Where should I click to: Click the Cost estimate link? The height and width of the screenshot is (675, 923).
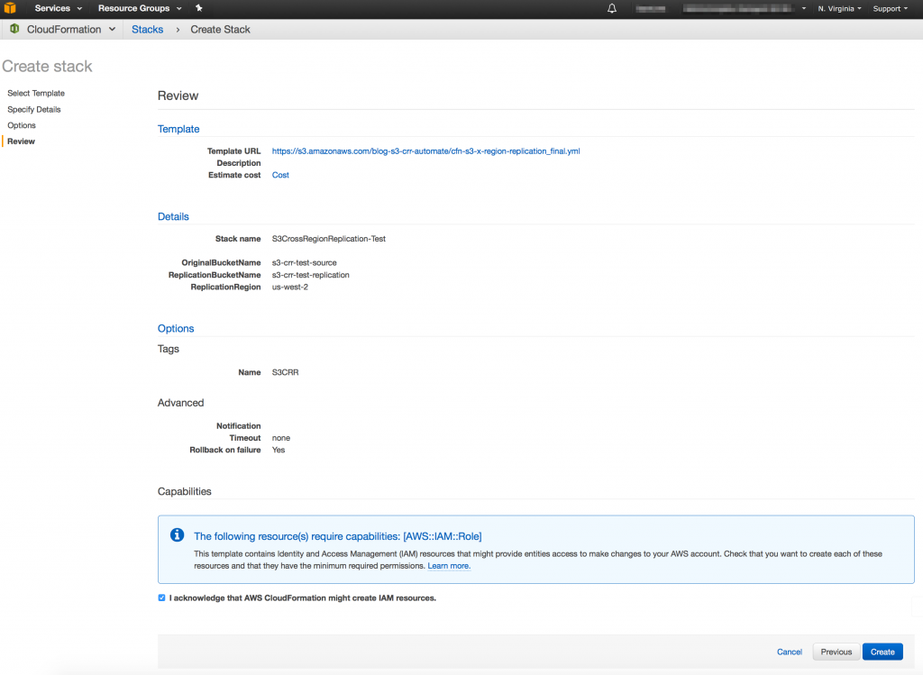coord(280,175)
